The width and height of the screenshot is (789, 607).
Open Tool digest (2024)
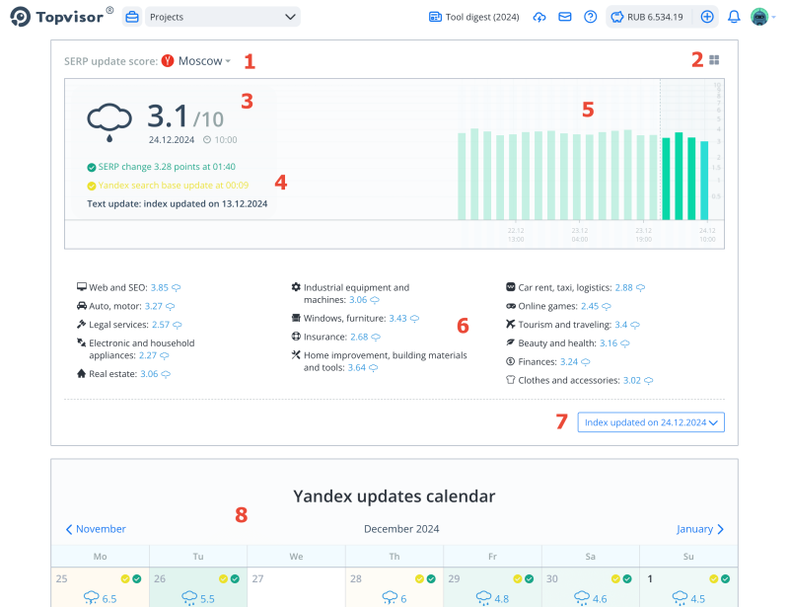click(473, 17)
